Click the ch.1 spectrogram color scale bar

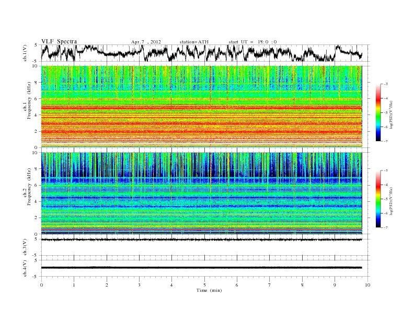tap(378, 113)
